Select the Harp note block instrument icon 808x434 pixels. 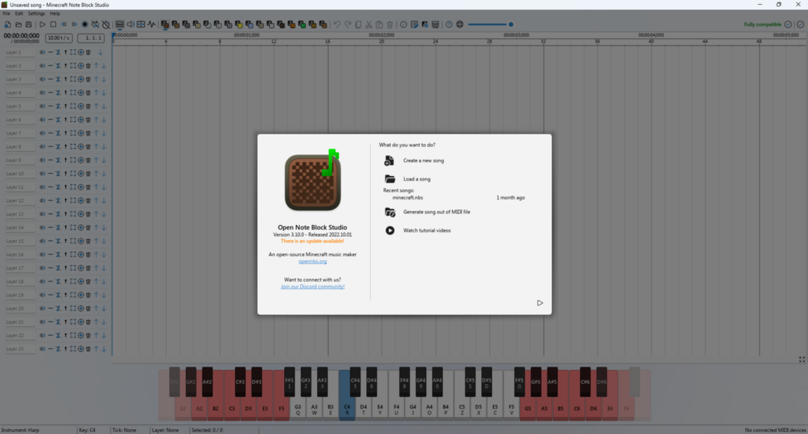click(x=165, y=24)
